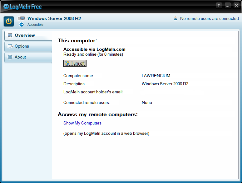Click the Overview tab's magnifier icon
242x183 pixels.
10,35
